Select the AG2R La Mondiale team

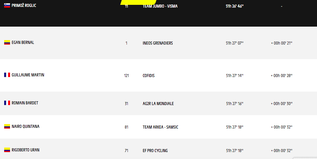158,104
